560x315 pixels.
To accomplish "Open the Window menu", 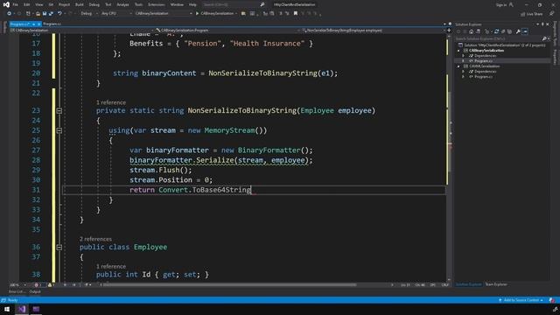I will (x=177, y=4).
